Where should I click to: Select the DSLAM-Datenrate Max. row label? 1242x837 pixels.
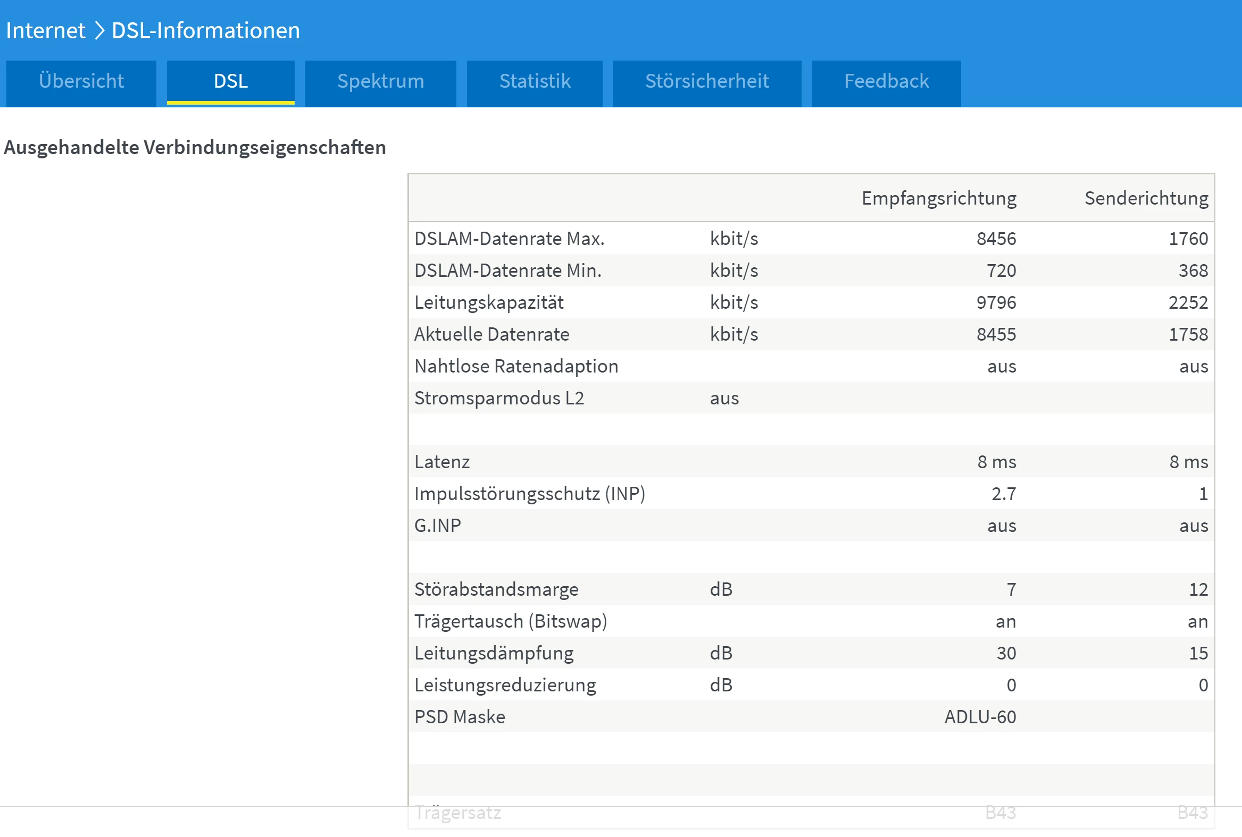[509, 239]
